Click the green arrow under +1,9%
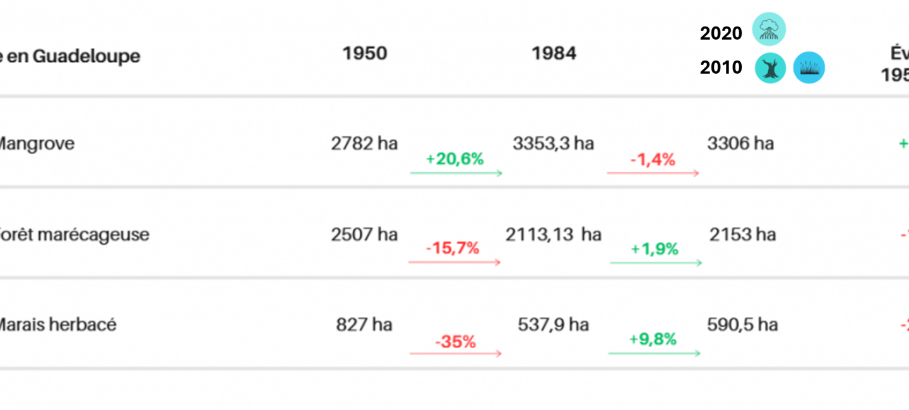 656,262
